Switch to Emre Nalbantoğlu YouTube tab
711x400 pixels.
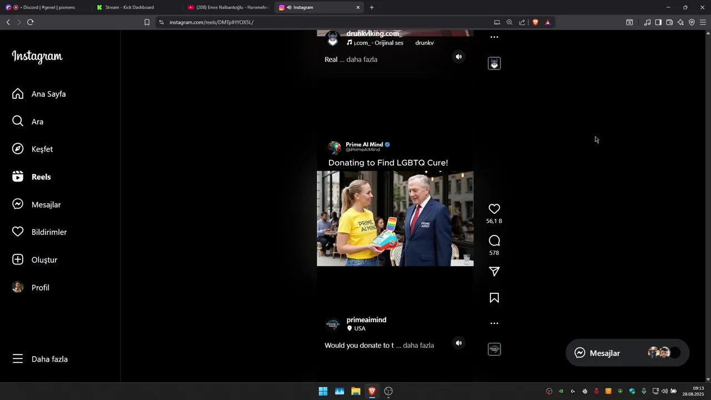pyautogui.click(x=228, y=7)
